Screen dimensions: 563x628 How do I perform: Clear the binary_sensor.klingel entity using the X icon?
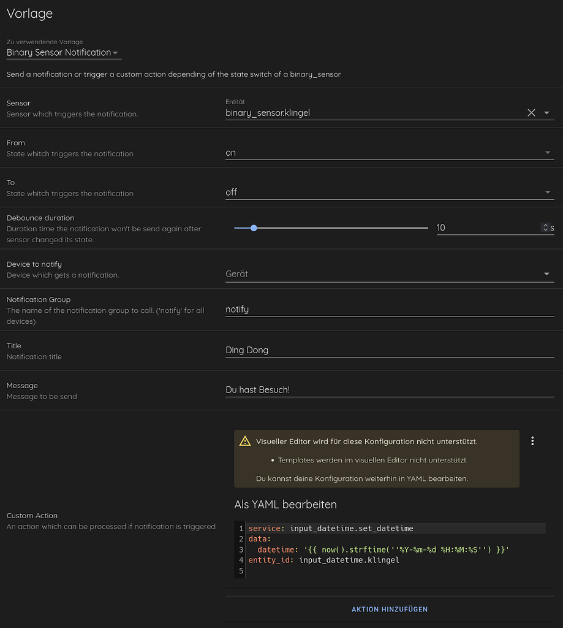tap(531, 113)
